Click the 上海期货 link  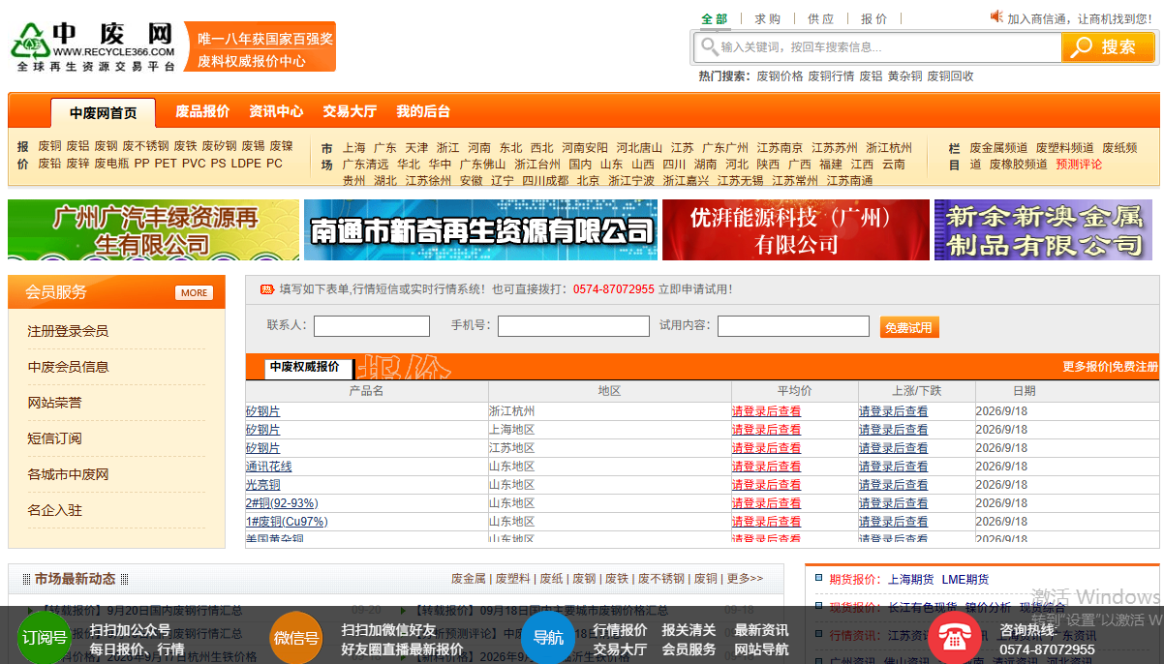click(911, 579)
